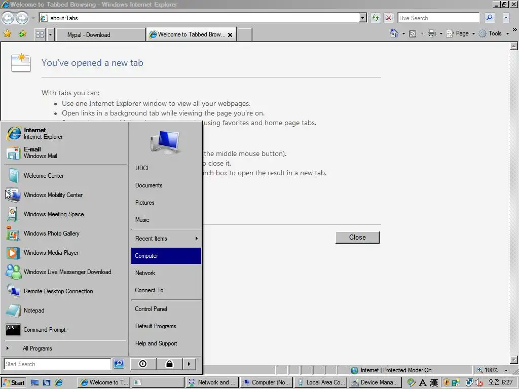519x389 pixels.
Task: Open Quick Tabs grid icon
Action: pos(40,34)
